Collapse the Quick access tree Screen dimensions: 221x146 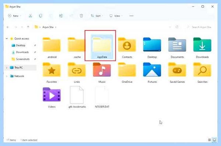coord(7,38)
